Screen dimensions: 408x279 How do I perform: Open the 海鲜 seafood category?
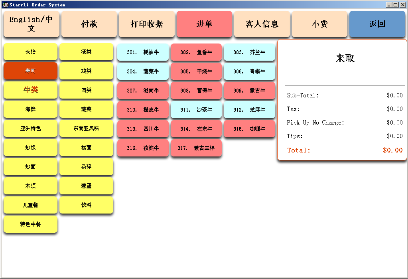[31, 109]
